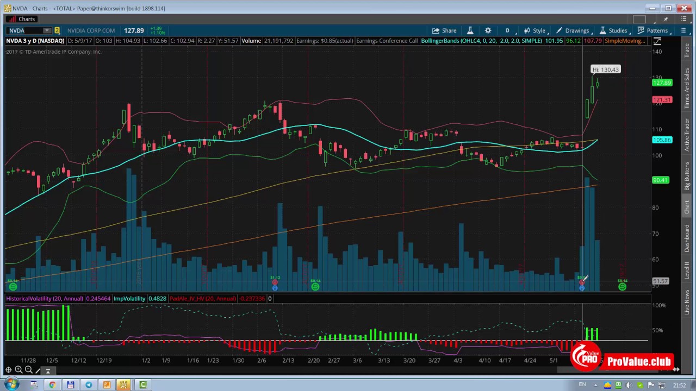This screenshot has width=696, height=391.
Task: Open the Camtasia taskbar icon
Action: 143,385
